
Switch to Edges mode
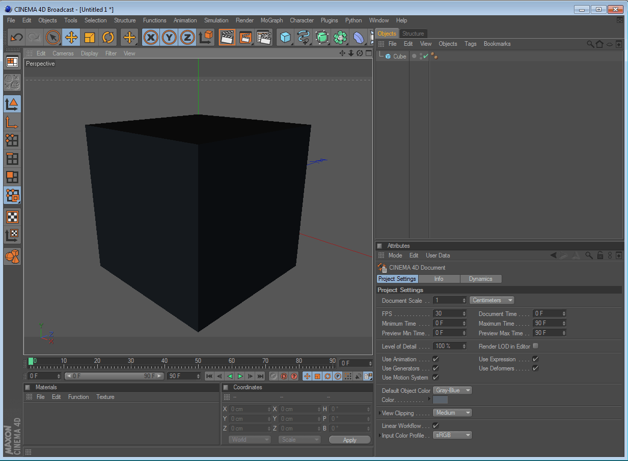pos(12,159)
